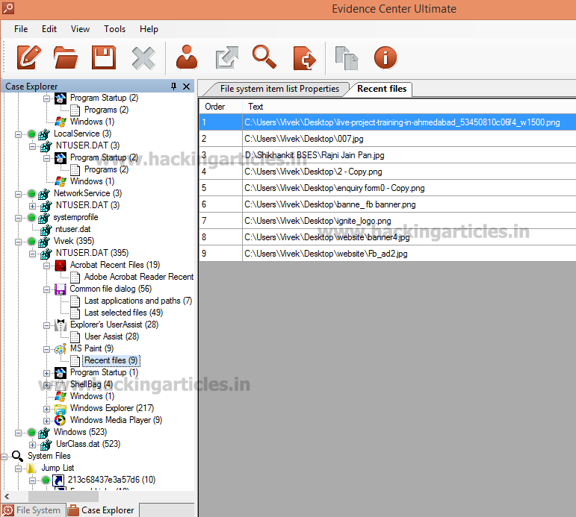Click the user person toolbar icon
576x517 pixels.
(x=187, y=57)
